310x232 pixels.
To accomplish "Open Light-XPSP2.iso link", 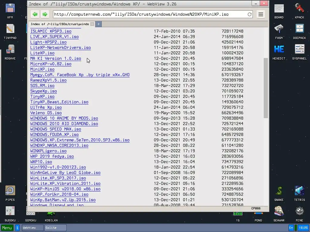I will [48, 42].
